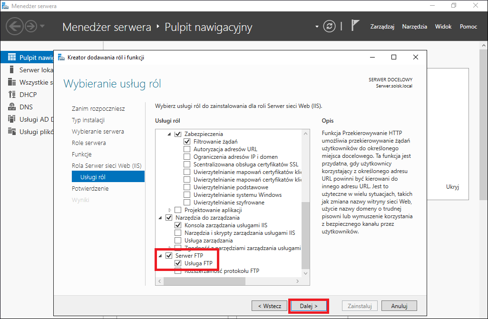Open the Zarządzaj menu

pos(382,27)
